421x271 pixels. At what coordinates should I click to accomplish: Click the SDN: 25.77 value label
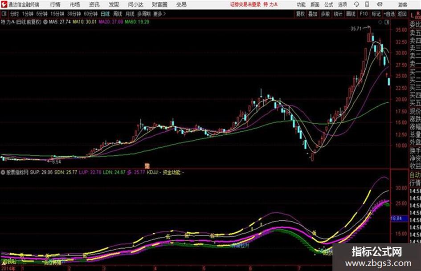[66, 172]
